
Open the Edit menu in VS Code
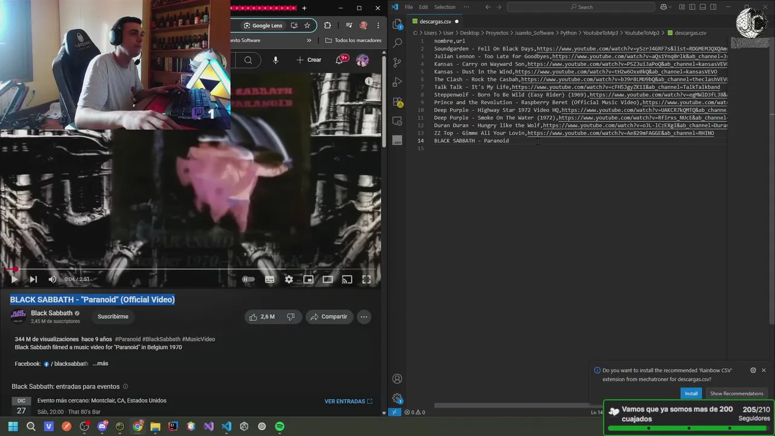423,7
